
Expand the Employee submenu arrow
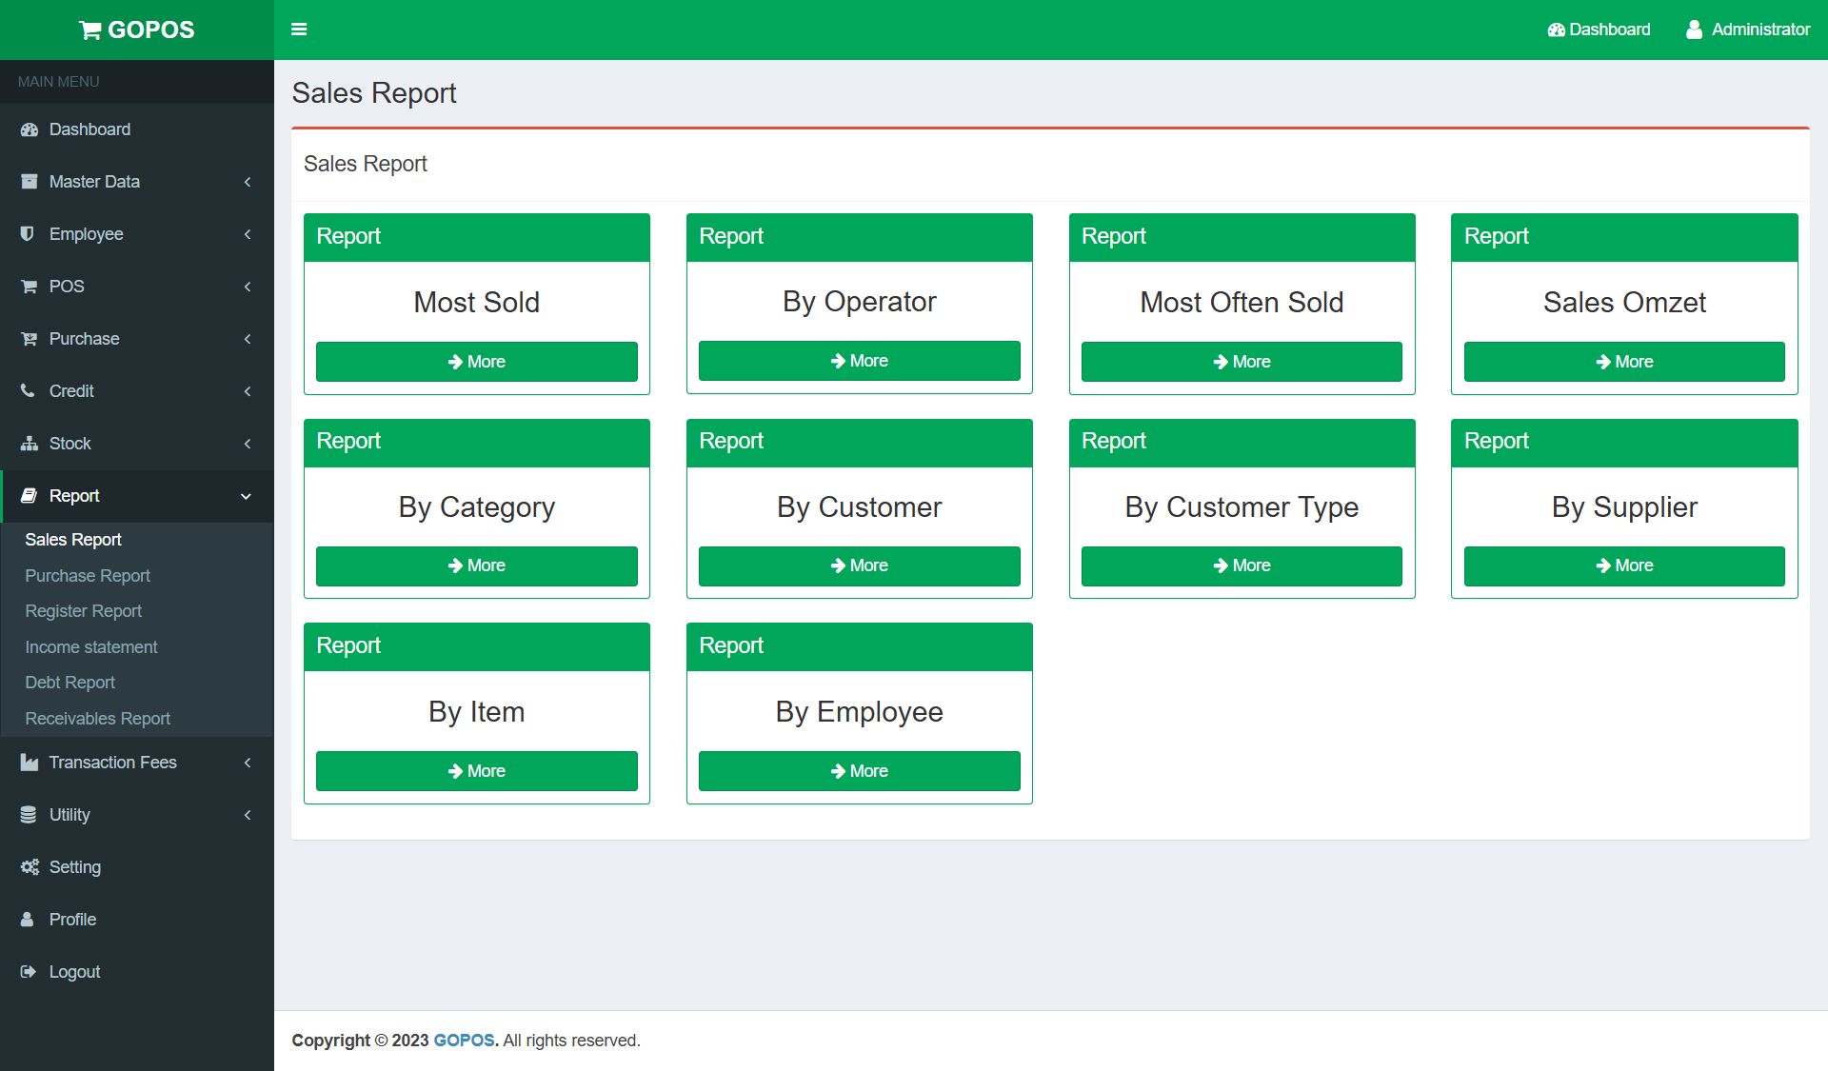point(248,234)
